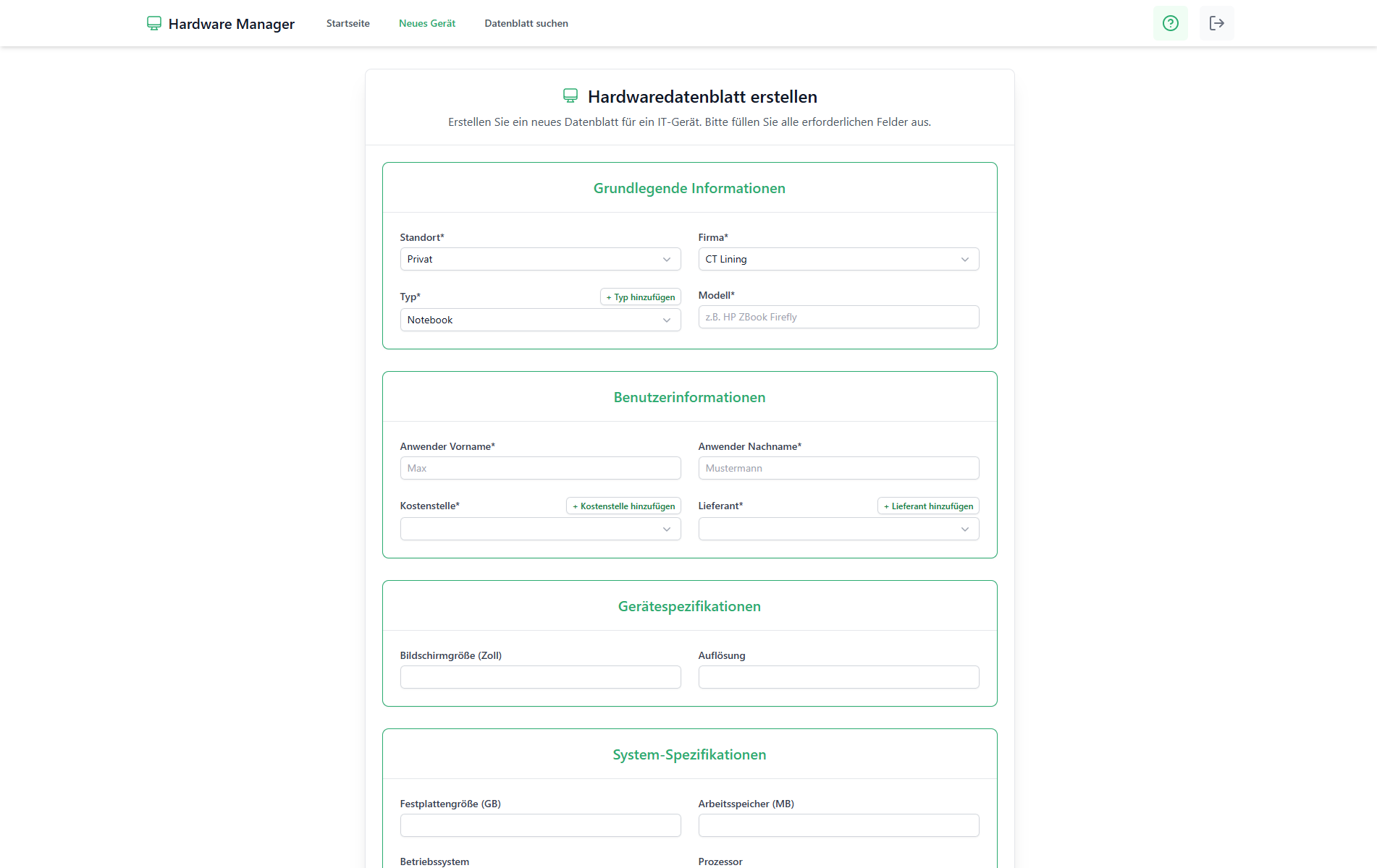Click the help question mark icon
This screenshot has height=868, width=1377.
1171,23
